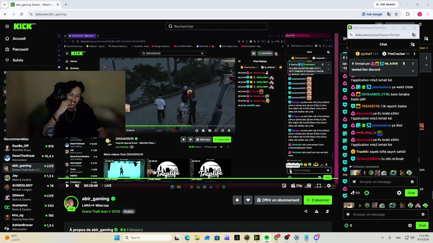
Task: Open File Explorer from taskbar
Action: (197, 238)
